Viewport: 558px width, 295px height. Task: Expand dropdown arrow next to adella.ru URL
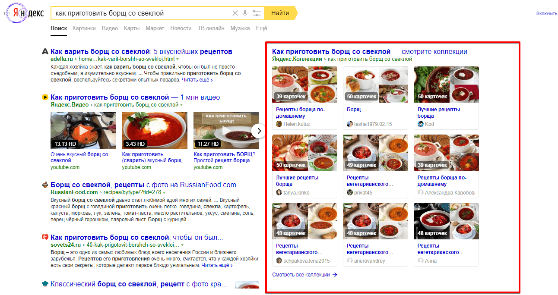pyautogui.click(x=177, y=59)
